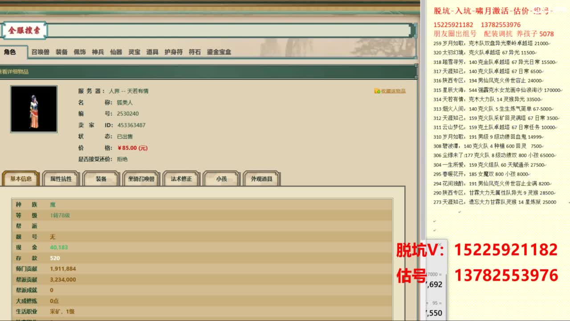Viewport: 570px width, 321px height.
Task: Select the 生活职业 value 采矿, 1级
Action: [62, 312]
